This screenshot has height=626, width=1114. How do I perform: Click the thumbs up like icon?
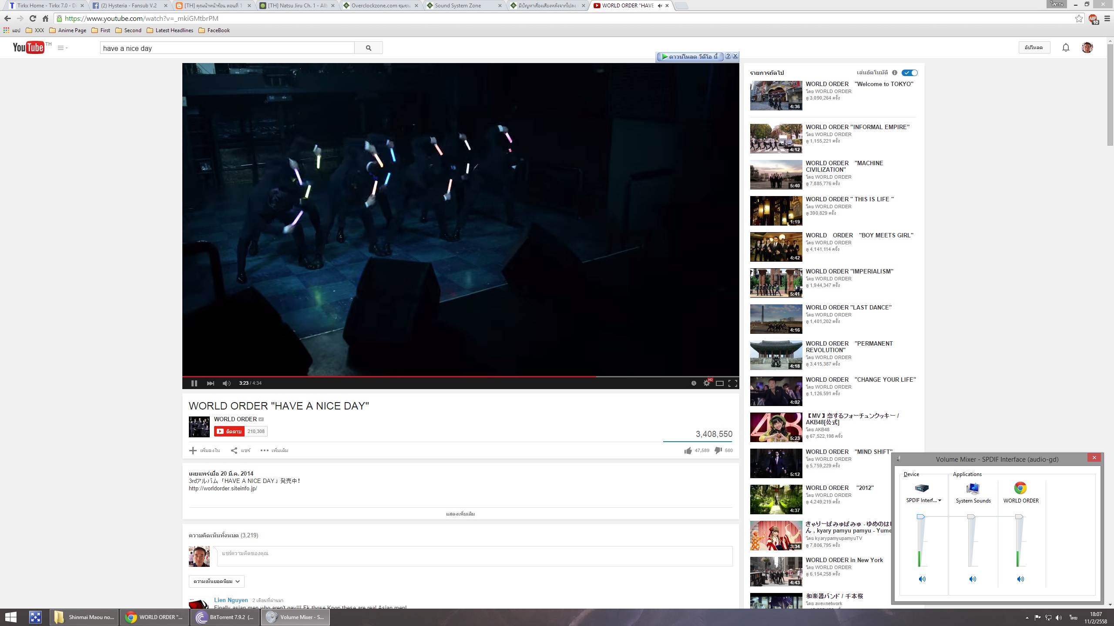[688, 450]
